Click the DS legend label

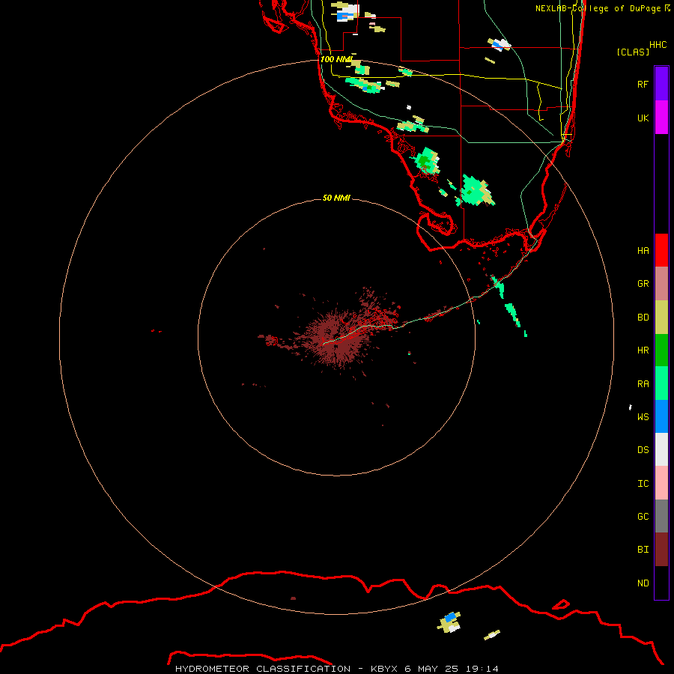coord(643,450)
